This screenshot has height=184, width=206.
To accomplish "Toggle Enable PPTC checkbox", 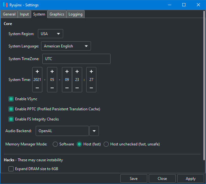I will tap(11, 109).
